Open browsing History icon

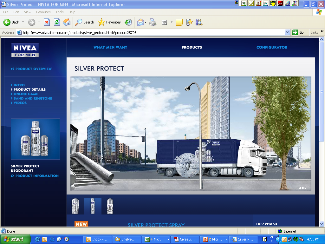point(128,22)
